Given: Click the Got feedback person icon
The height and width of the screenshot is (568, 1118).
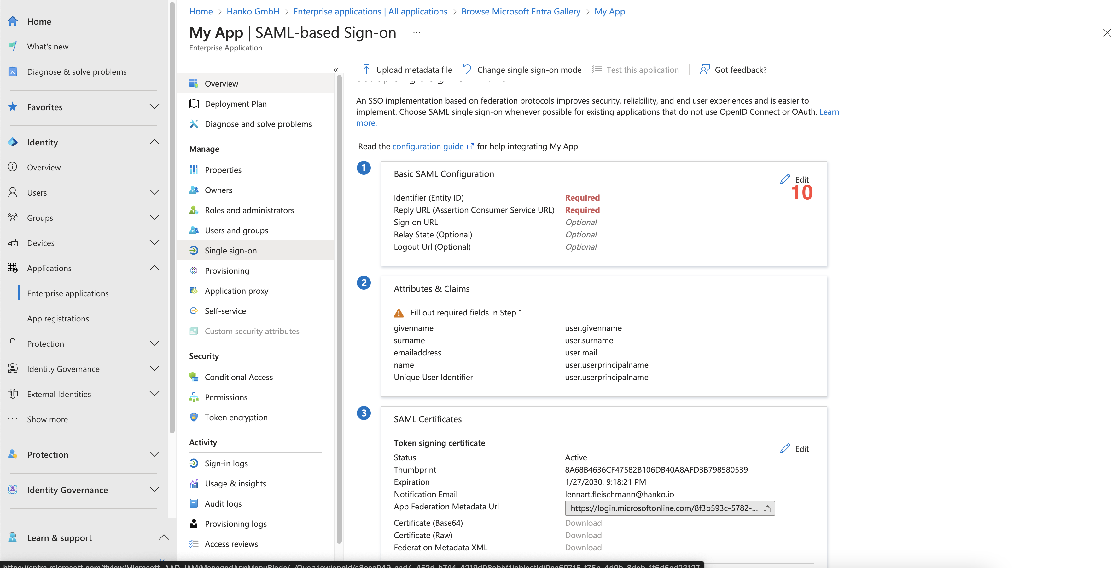Looking at the screenshot, I should tap(704, 70).
